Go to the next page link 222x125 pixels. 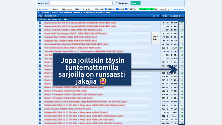click(x=178, y=9)
